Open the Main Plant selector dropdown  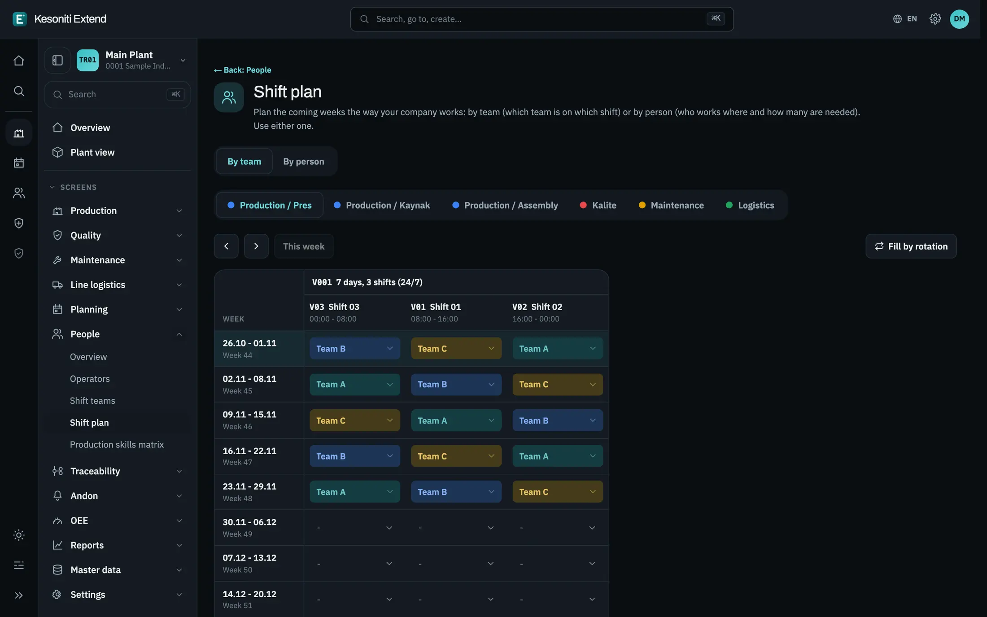point(132,60)
